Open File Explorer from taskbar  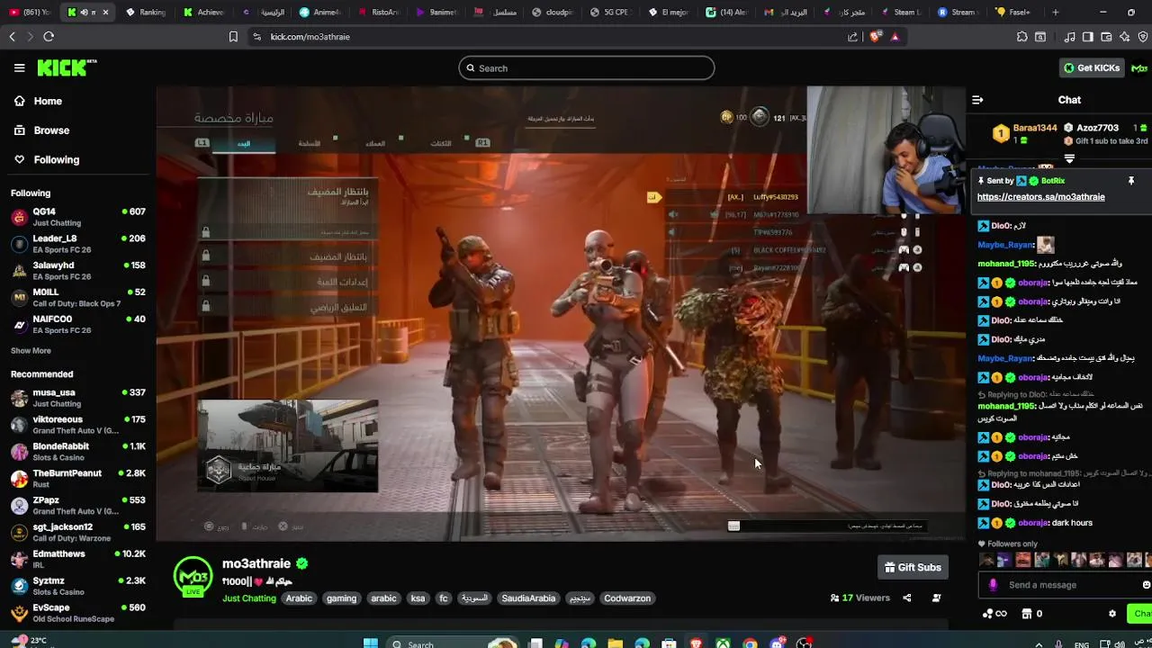[616, 643]
